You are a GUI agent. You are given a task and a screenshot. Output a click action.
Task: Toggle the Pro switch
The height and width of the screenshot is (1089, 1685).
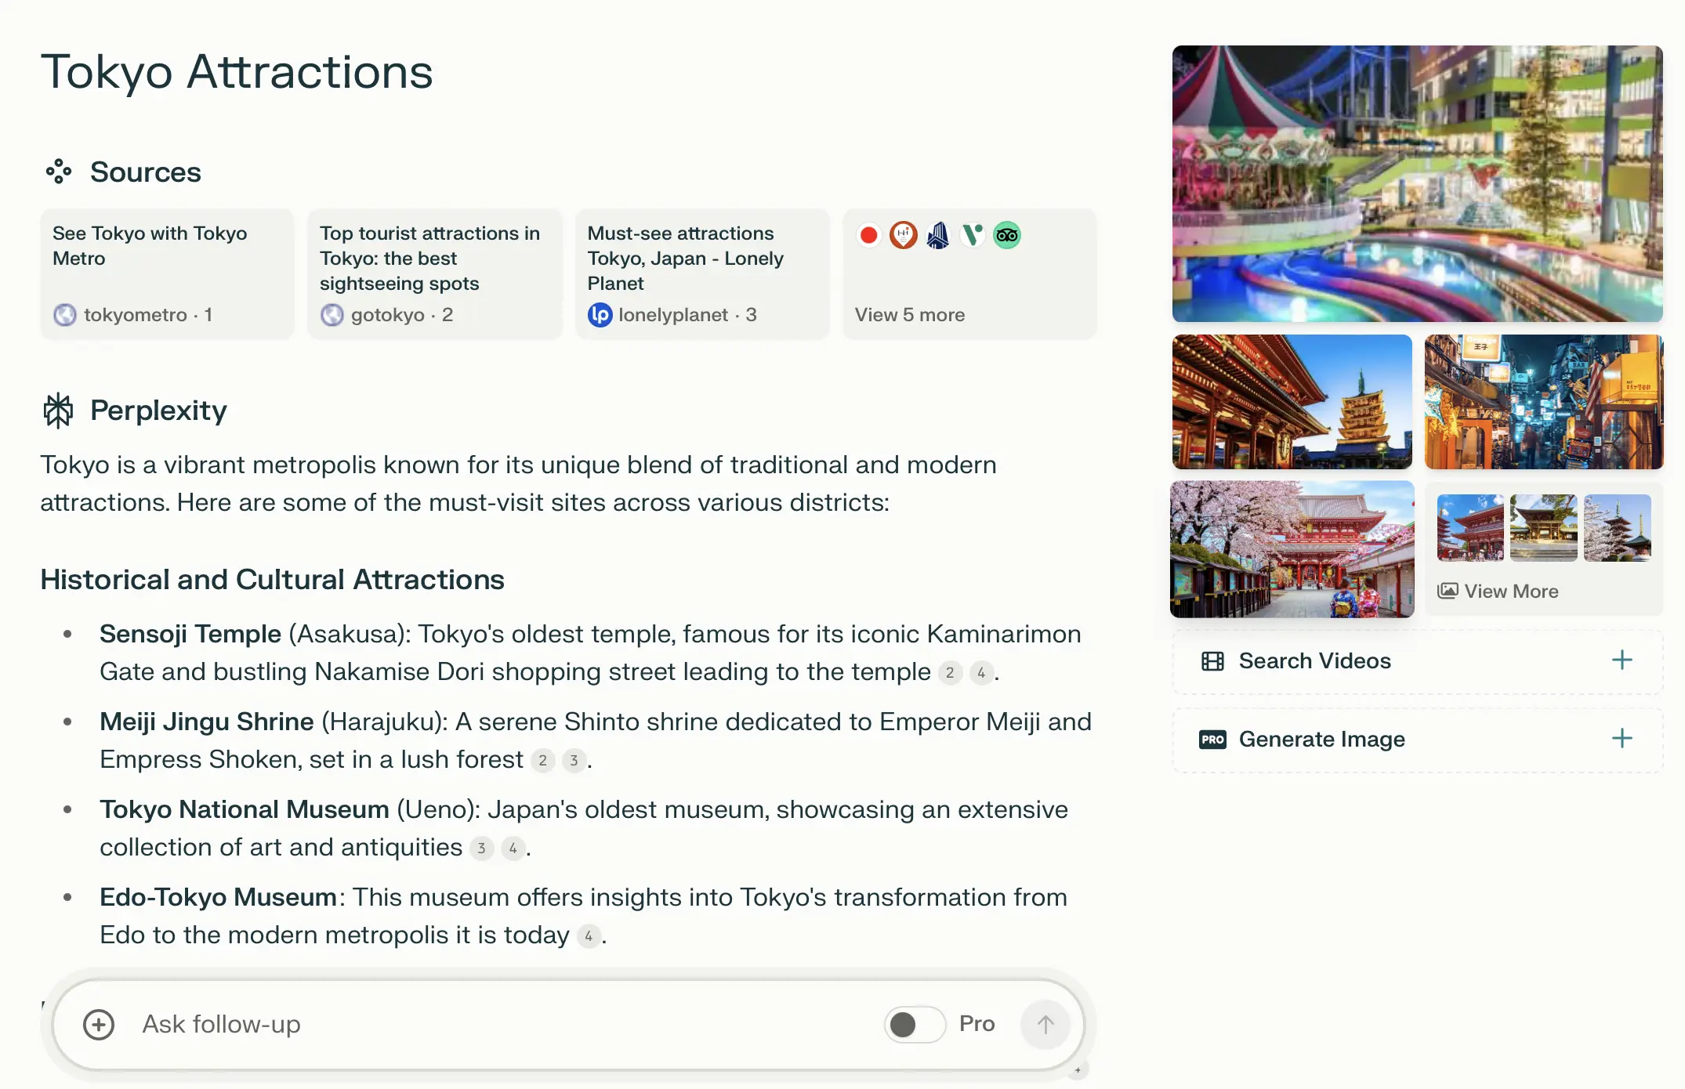point(915,1024)
